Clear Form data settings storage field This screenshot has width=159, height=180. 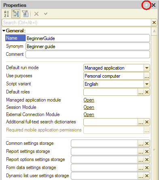click(x=147, y=168)
